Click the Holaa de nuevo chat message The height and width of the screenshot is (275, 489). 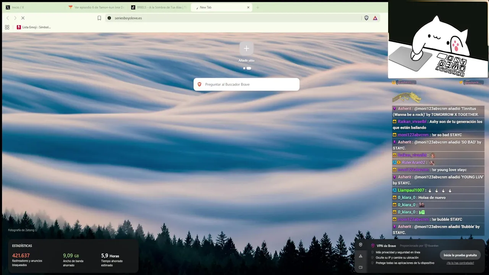tap(432, 197)
